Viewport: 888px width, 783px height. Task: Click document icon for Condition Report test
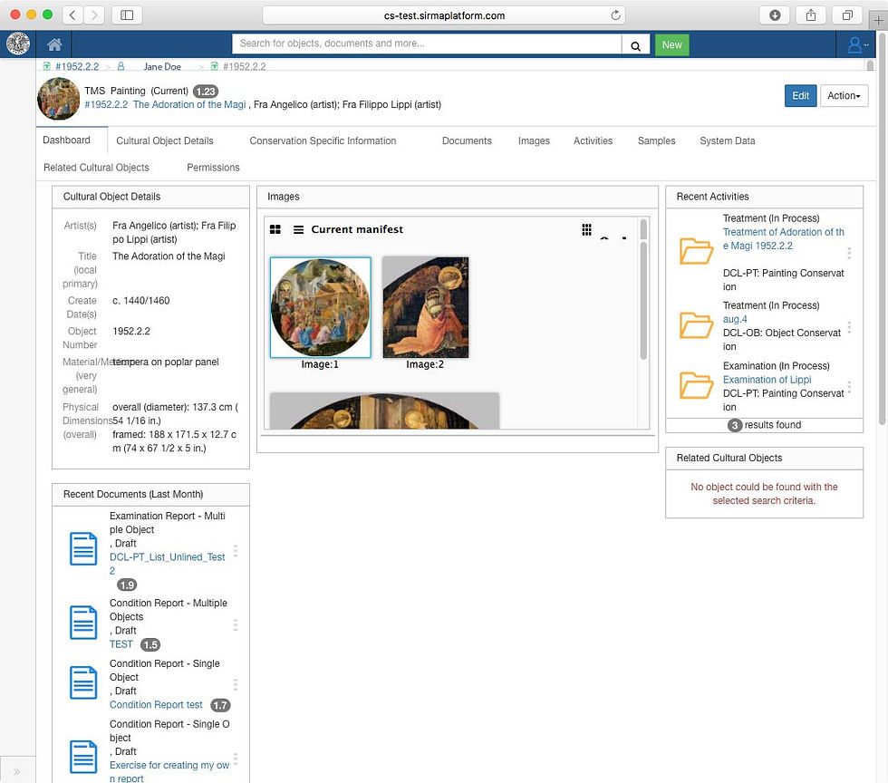pyautogui.click(x=83, y=682)
